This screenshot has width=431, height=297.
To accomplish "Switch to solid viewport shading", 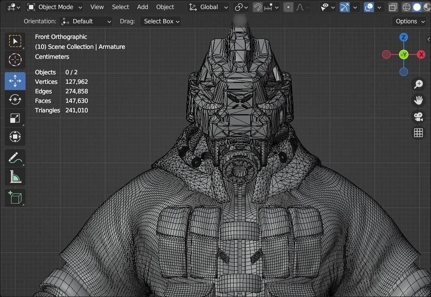I will click(417, 7).
